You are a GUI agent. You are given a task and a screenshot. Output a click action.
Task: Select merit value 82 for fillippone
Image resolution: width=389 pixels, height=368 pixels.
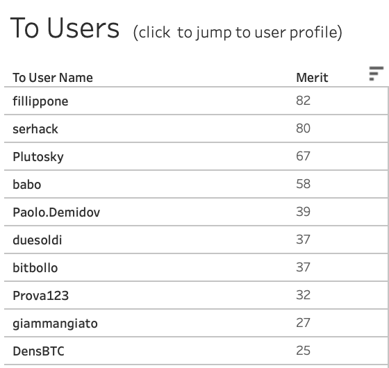(303, 101)
